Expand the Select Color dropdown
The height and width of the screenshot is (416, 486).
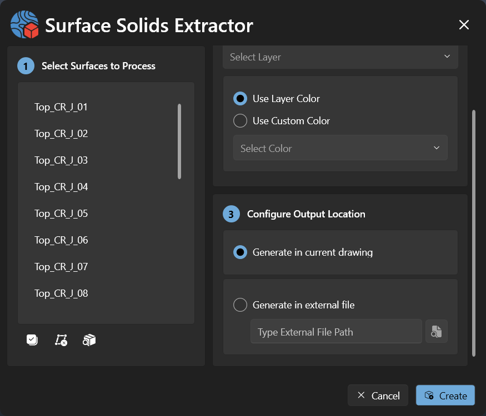(340, 148)
